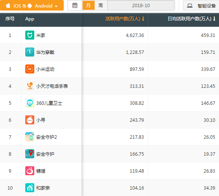The width and height of the screenshot is (219, 196).
Task: Select the daily value 123.45
Action: point(208,86)
